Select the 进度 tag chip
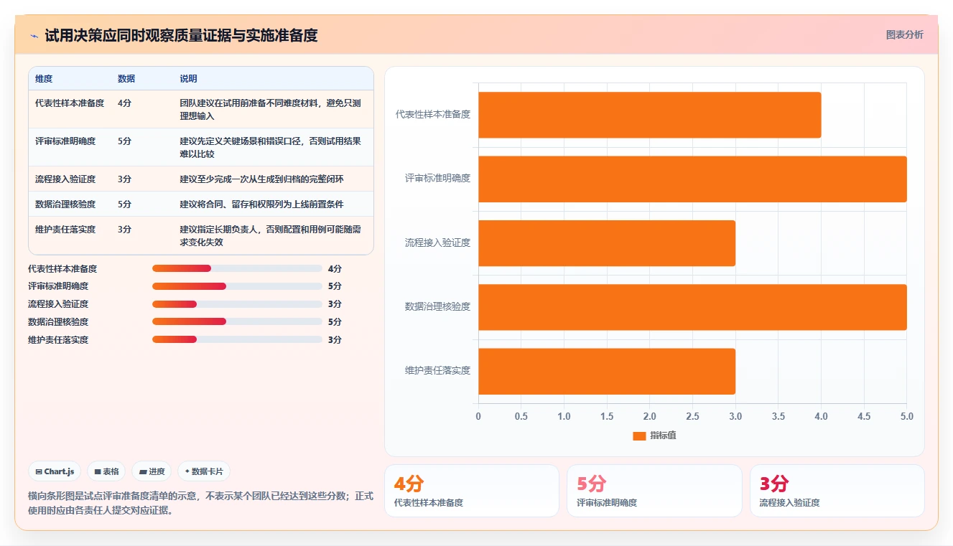Image resolution: width=953 pixels, height=546 pixels. [152, 471]
